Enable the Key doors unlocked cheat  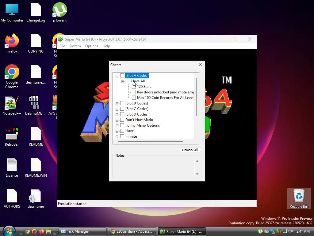[134, 92]
